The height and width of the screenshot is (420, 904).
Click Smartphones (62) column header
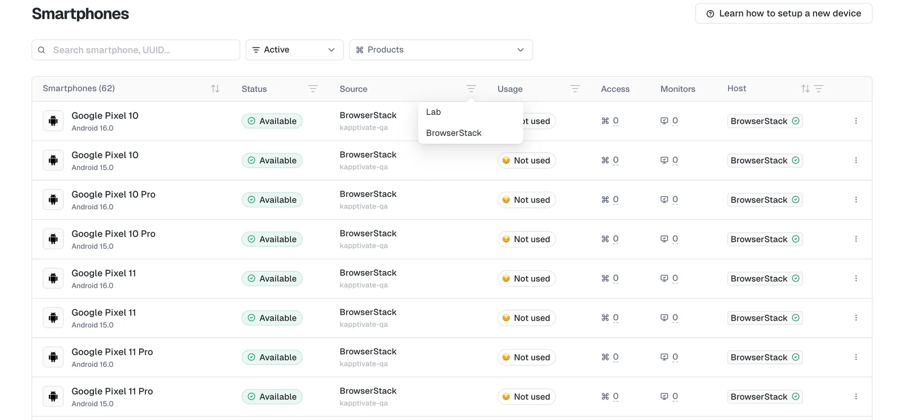79,88
